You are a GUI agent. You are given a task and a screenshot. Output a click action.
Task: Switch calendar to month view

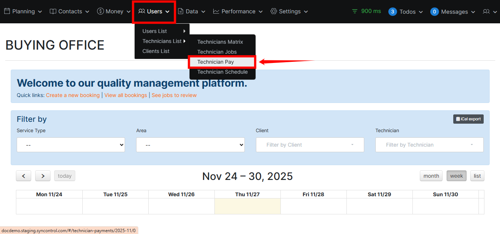click(431, 176)
